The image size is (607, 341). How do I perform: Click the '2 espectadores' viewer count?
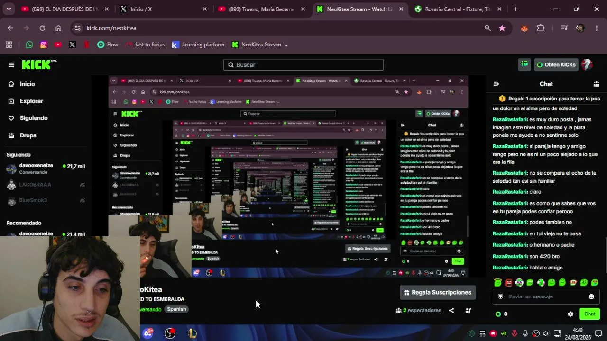(419, 311)
